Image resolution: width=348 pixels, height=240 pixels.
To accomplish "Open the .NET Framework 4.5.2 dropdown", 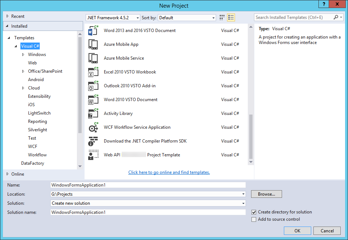I will [x=137, y=17].
